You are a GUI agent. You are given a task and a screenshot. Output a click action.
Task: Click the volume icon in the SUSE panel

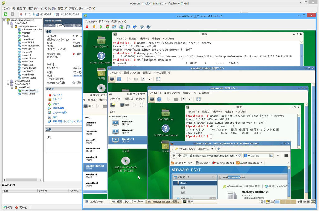point(263,201)
